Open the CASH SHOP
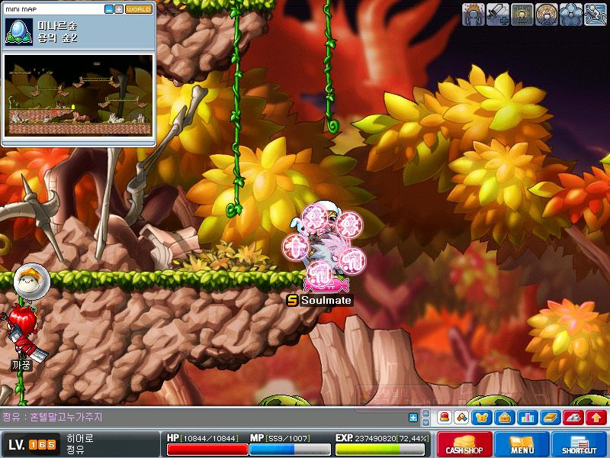The image size is (610, 458). pyautogui.click(x=464, y=444)
